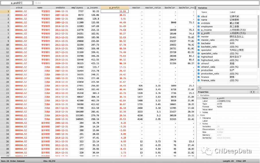
Task: Uncheck the production variable checkbox
Action: pyautogui.click(x=199, y=70)
